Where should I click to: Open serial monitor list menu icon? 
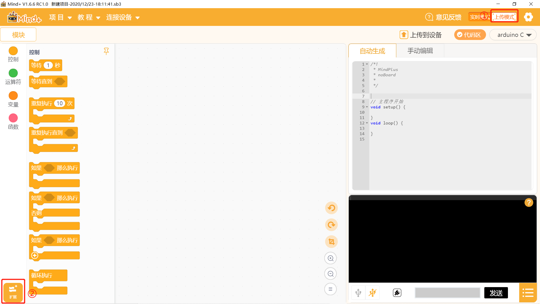pyautogui.click(x=528, y=293)
